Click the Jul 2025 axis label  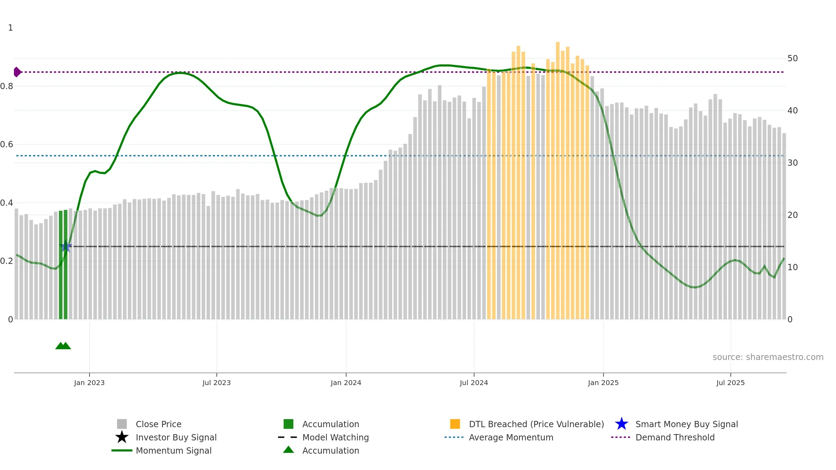(x=730, y=383)
